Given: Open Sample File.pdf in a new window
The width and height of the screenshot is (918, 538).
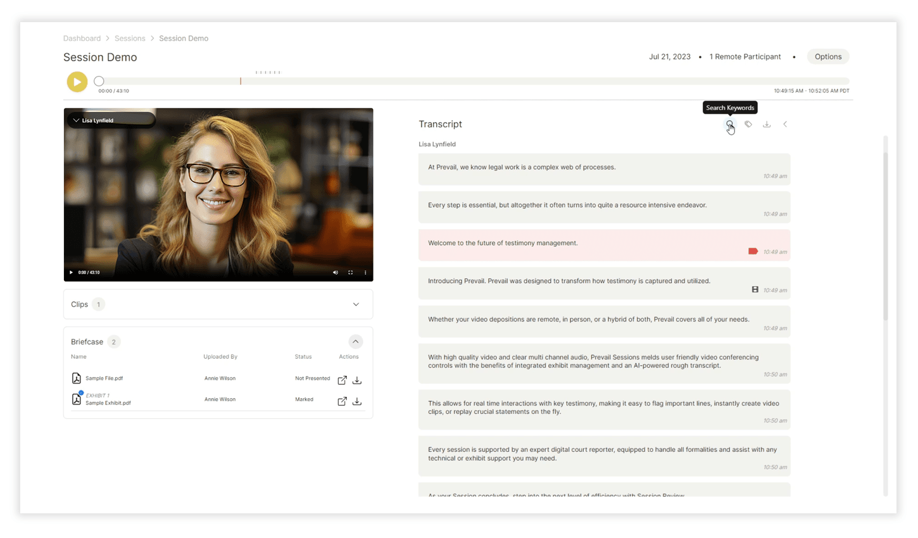Looking at the screenshot, I should coord(342,380).
